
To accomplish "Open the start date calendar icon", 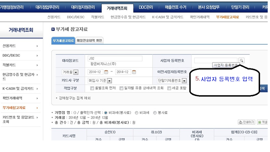I will click(x=106, y=72).
